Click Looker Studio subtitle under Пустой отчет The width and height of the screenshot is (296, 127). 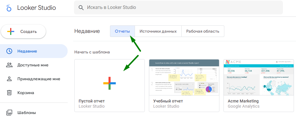[91, 106]
